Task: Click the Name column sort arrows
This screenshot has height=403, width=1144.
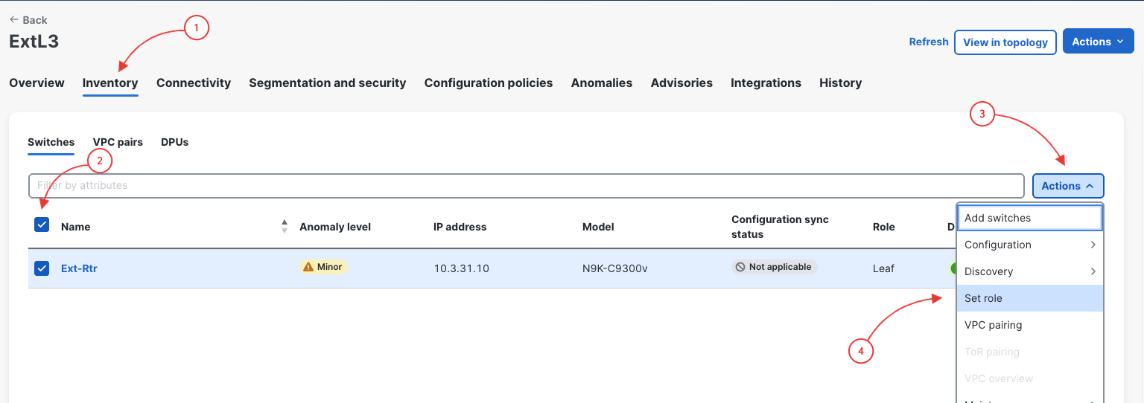Action: pos(285,226)
